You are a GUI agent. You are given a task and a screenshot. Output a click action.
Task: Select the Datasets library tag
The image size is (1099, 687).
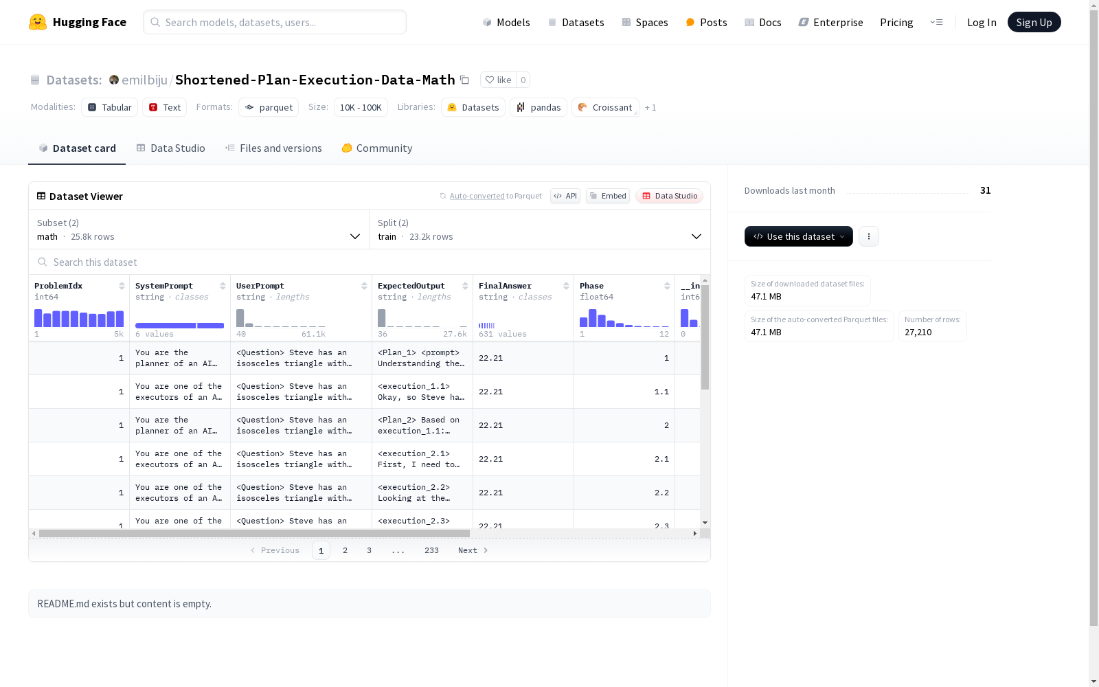coord(473,107)
